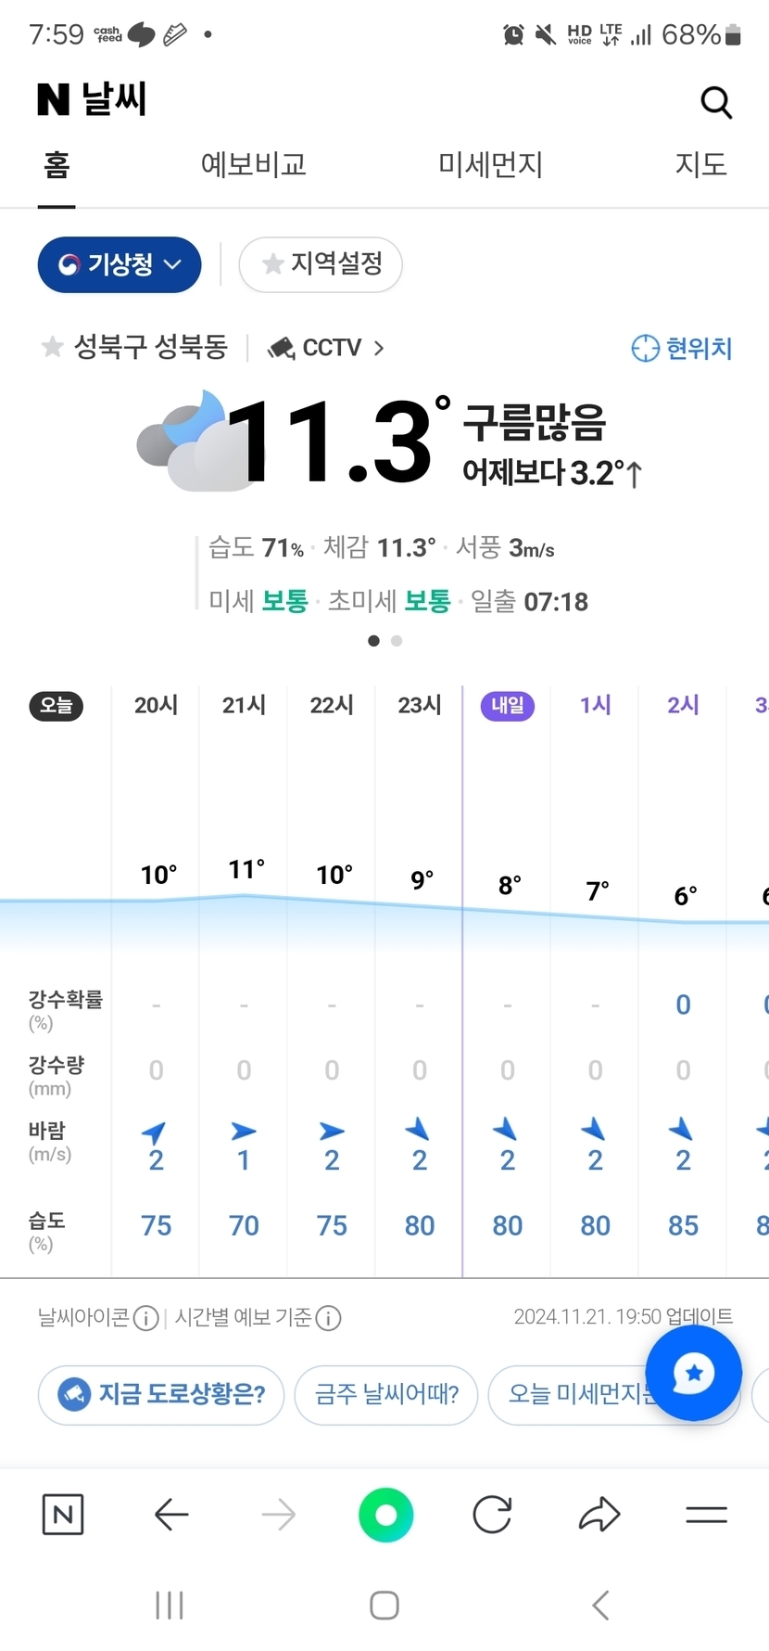Open the 미세먼지 tab
This screenshot has width=769, height=1651.
[x=490, y=165]
